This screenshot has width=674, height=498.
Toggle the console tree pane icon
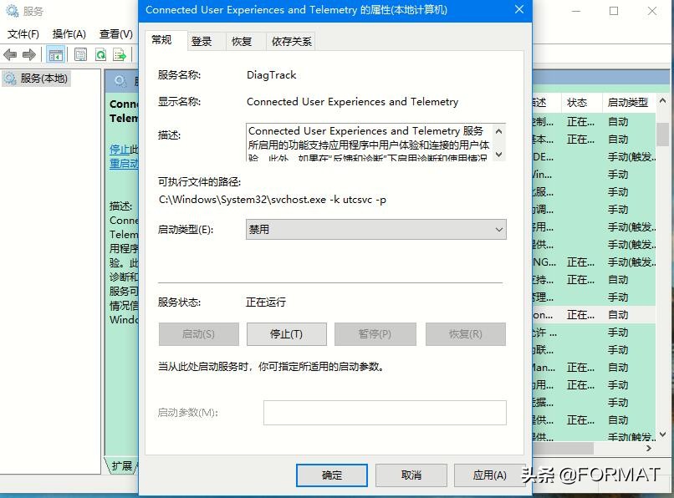(55, 54)
